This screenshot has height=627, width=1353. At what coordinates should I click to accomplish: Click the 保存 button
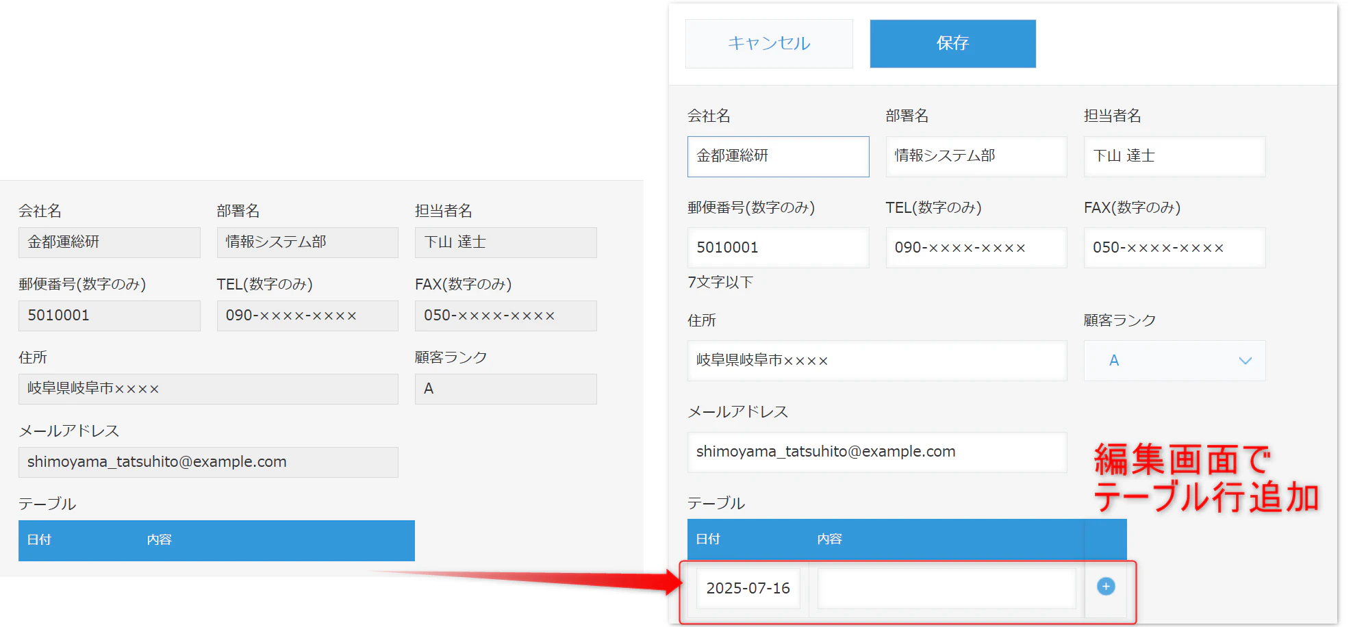click(952, 43)
